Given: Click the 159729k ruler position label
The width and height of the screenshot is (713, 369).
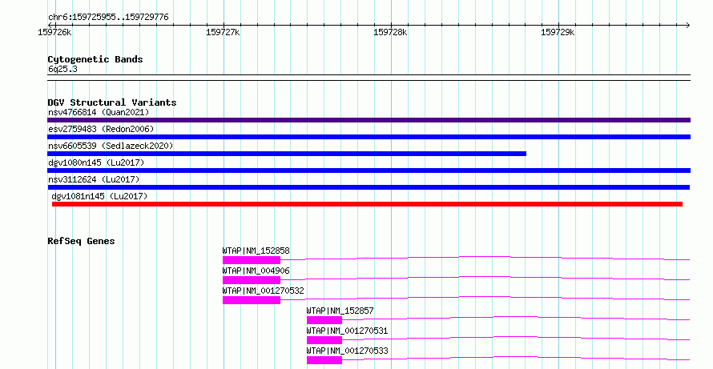Looking at the screenshot, I should (558, 32).
